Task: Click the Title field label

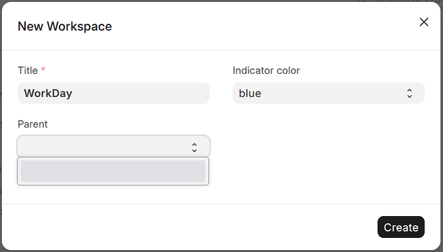Action: coord(28,71)
